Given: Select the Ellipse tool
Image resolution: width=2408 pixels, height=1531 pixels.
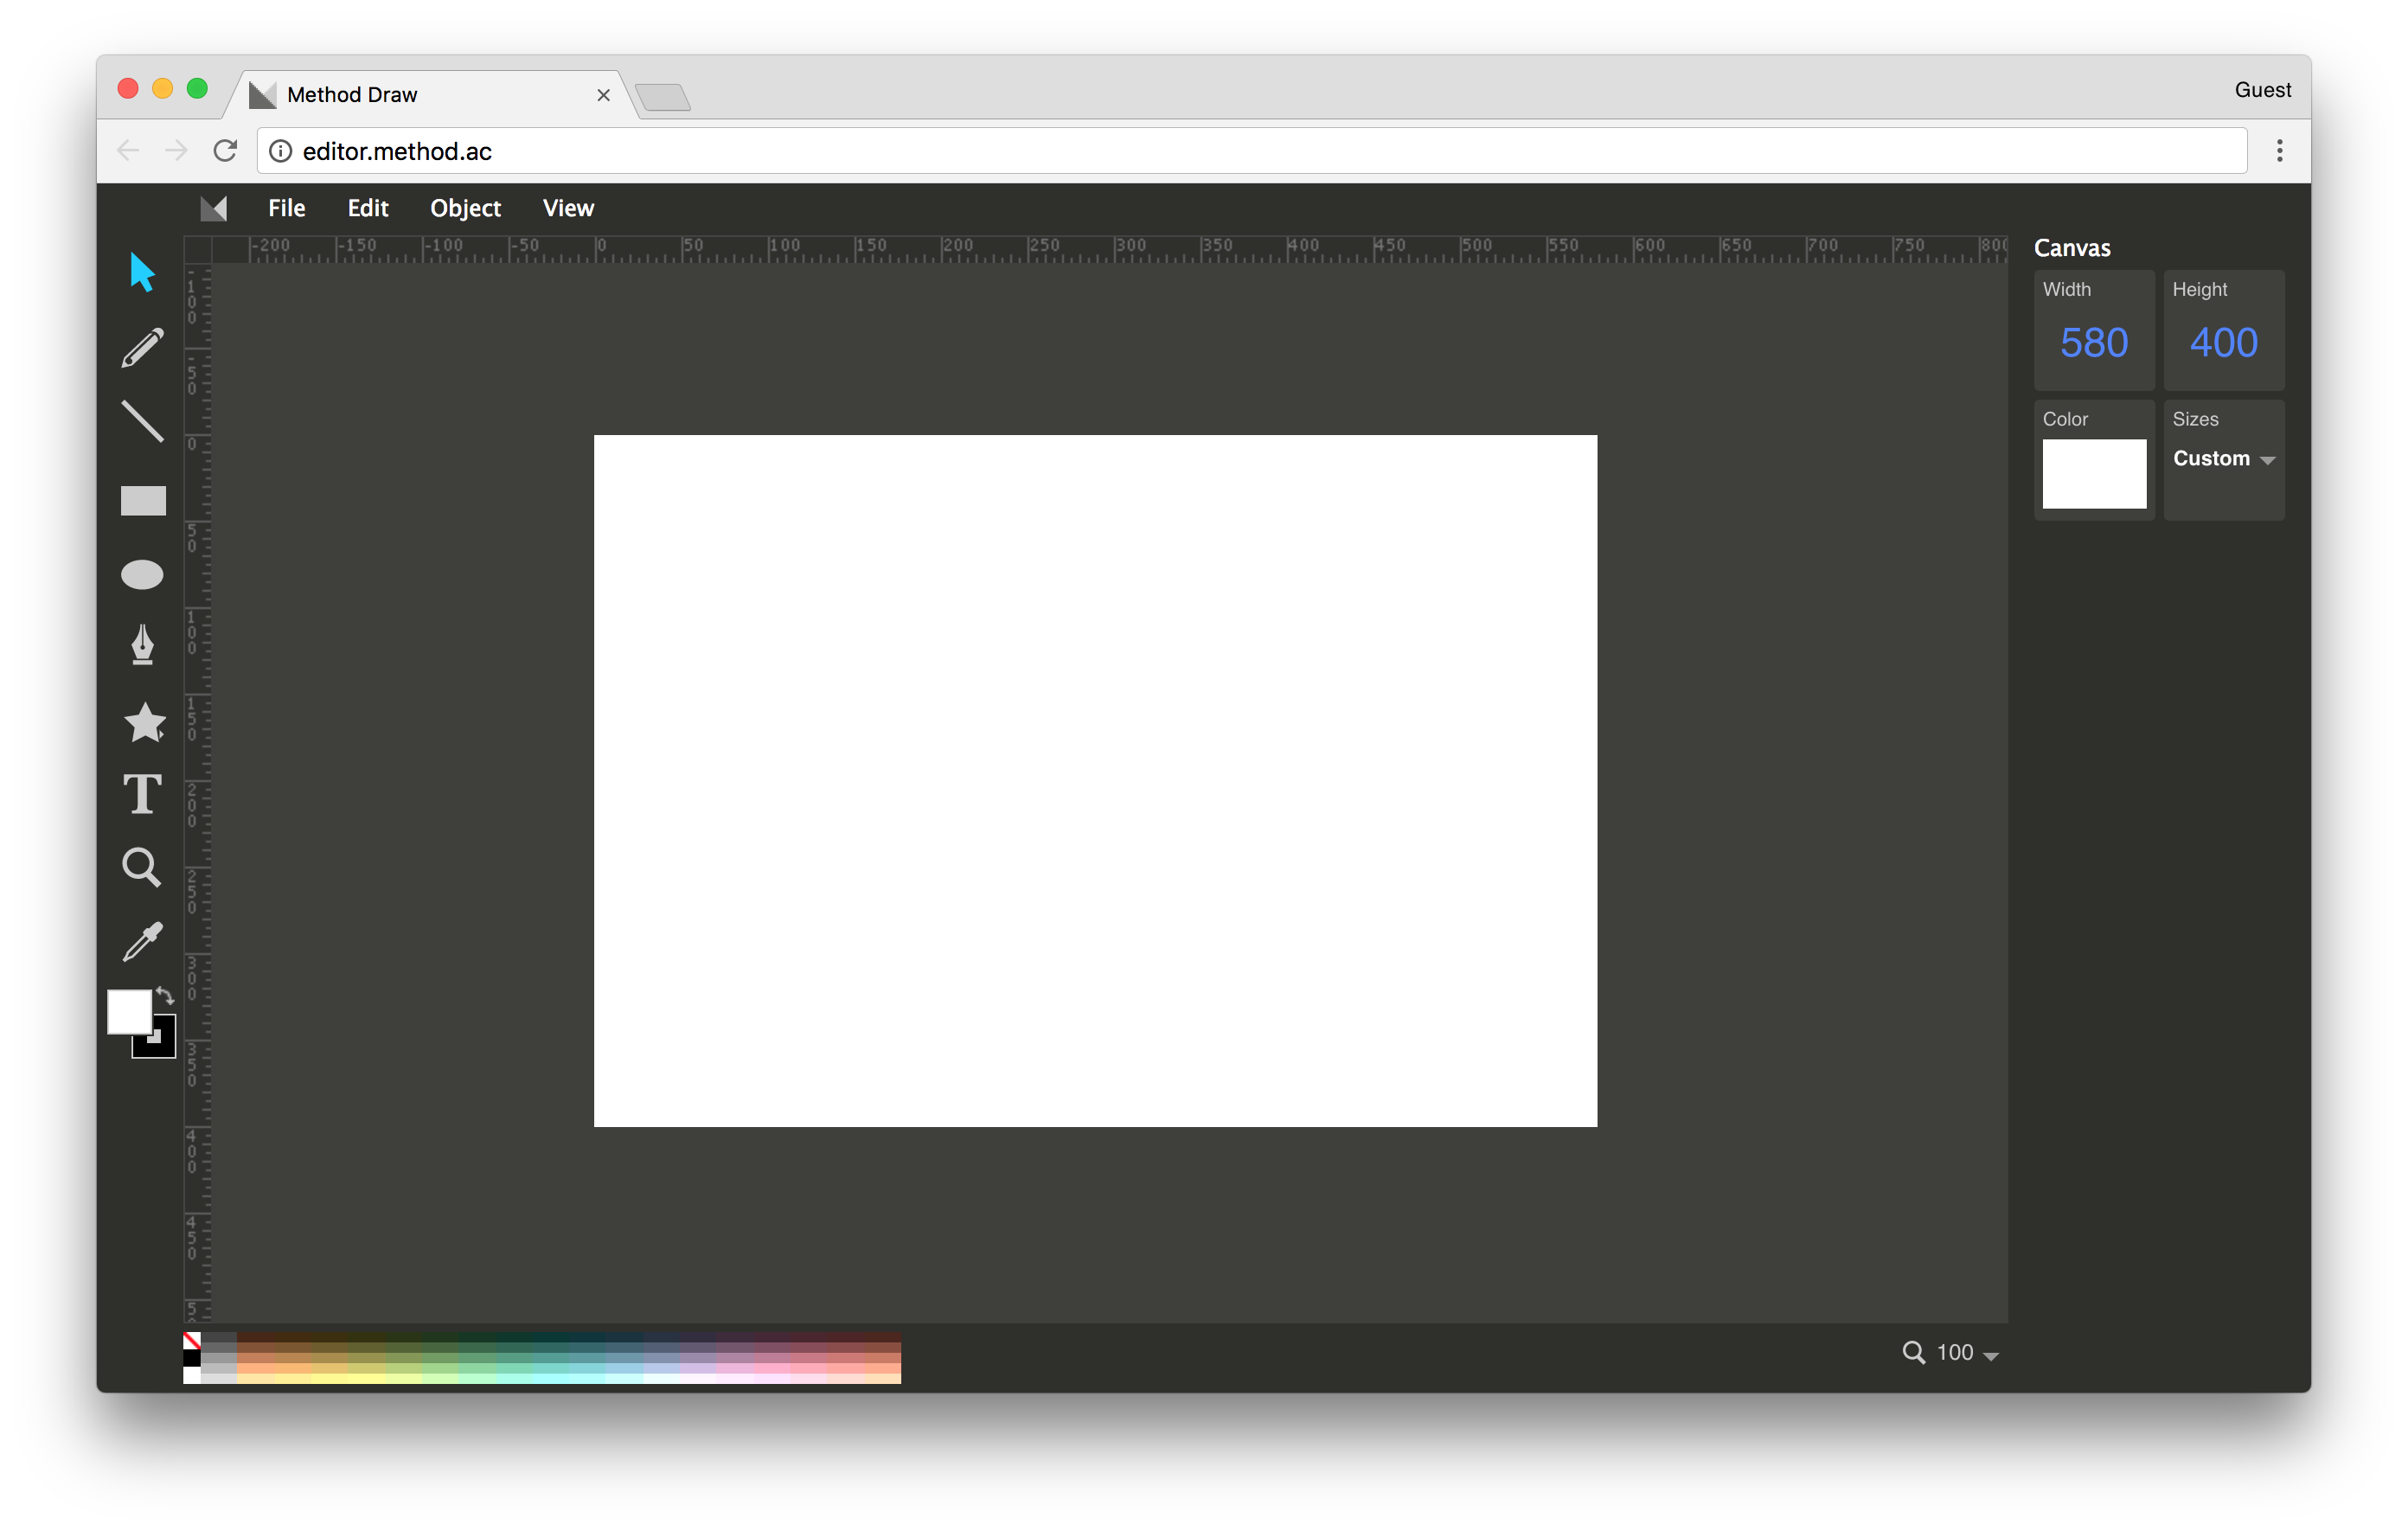Looking at the screenshot, I should click(x=142, y=574).
